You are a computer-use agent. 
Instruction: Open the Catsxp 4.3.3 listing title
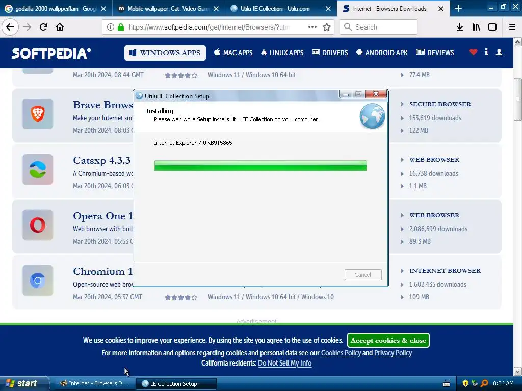pyautogui.click(x=102, y=160)
